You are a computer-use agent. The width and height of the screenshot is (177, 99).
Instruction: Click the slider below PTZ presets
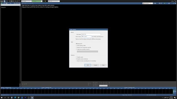(x=103, y=86)
